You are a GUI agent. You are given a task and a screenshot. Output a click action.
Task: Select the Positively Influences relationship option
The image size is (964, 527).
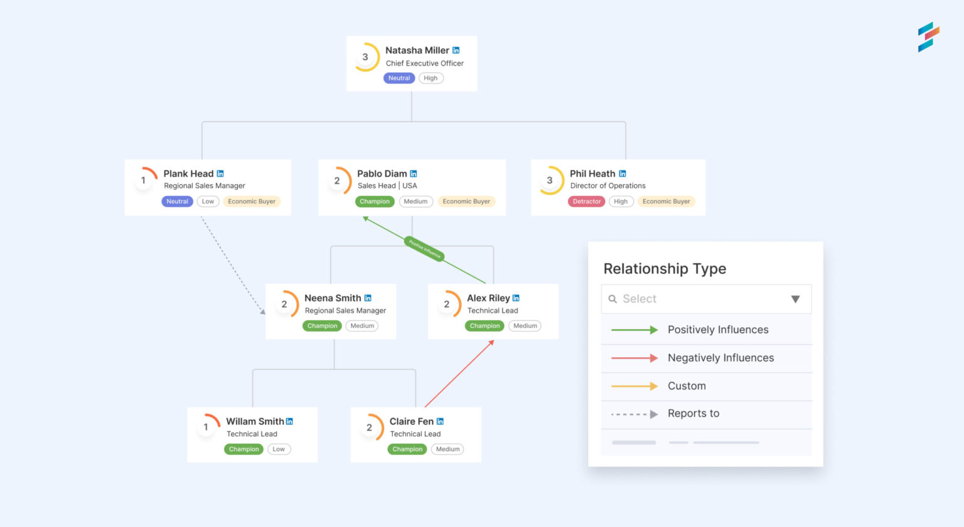717,329
